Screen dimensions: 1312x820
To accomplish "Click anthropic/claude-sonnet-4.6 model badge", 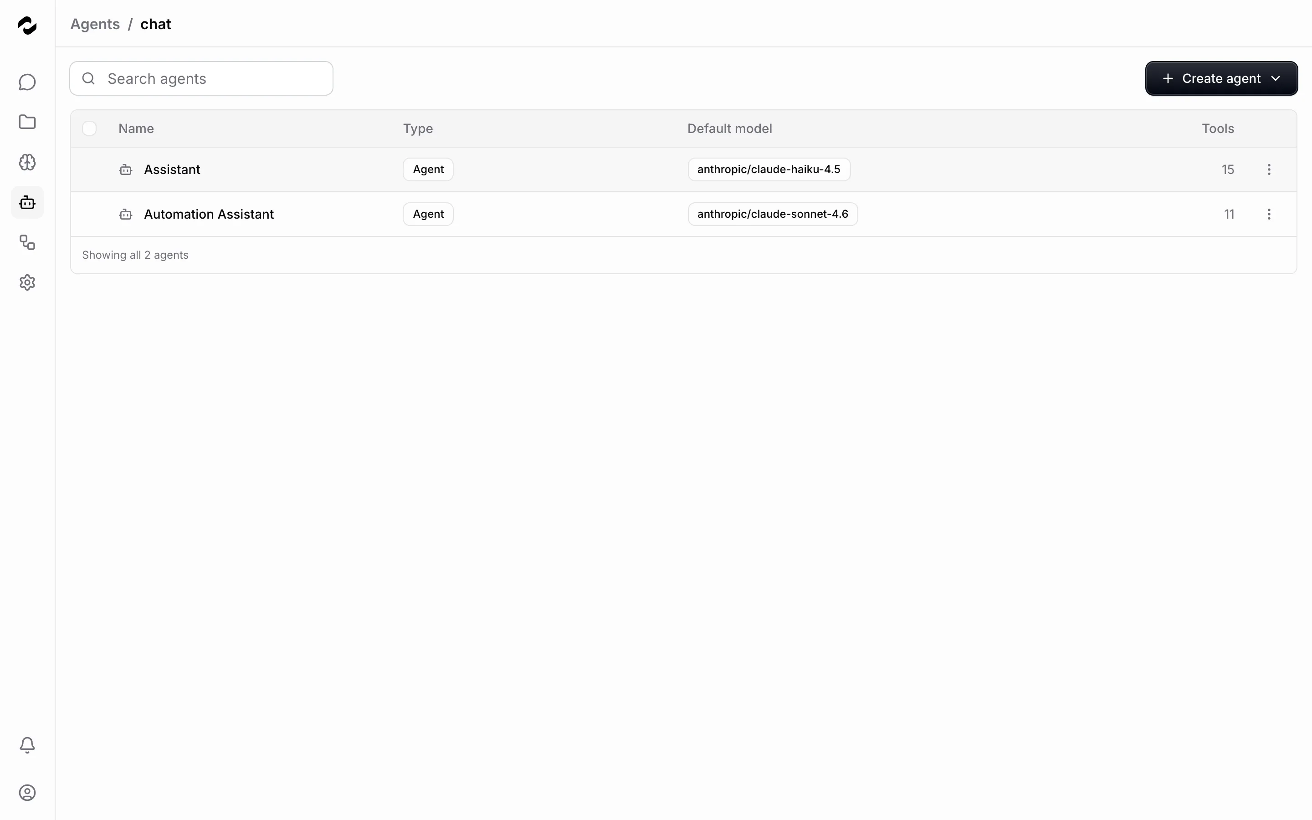I will pyautogui.click(x=773, y=214).
